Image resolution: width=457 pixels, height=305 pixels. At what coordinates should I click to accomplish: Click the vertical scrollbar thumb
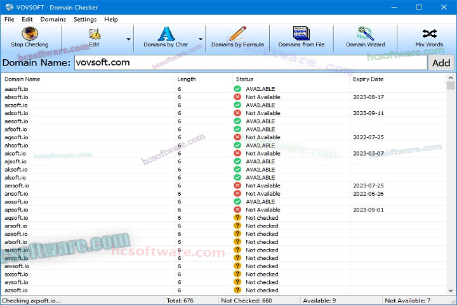pyautogui.click(x=451, y=86)
